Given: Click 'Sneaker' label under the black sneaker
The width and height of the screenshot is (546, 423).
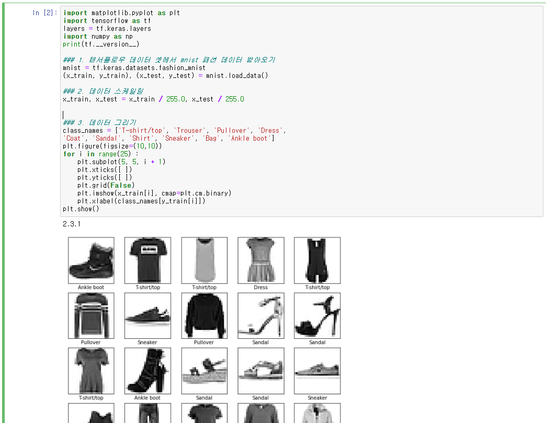Looking at the screenshot, I should (x=147, y=342).
